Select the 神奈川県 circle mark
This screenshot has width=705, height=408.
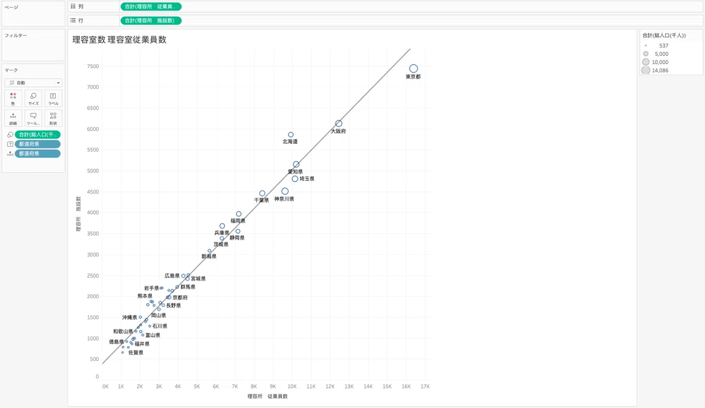pos(285,191)
